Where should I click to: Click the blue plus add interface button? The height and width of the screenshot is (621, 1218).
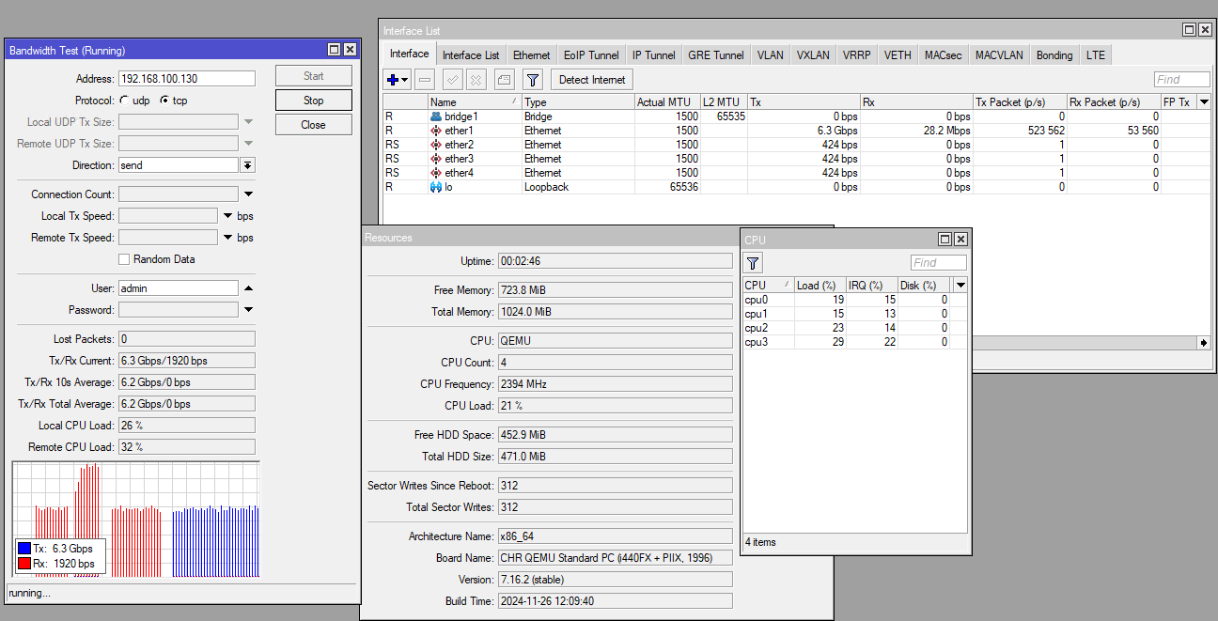click(x=394, y=80)
